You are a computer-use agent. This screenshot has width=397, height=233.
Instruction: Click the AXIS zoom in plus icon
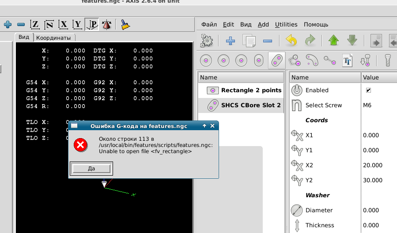coord(8,25)
